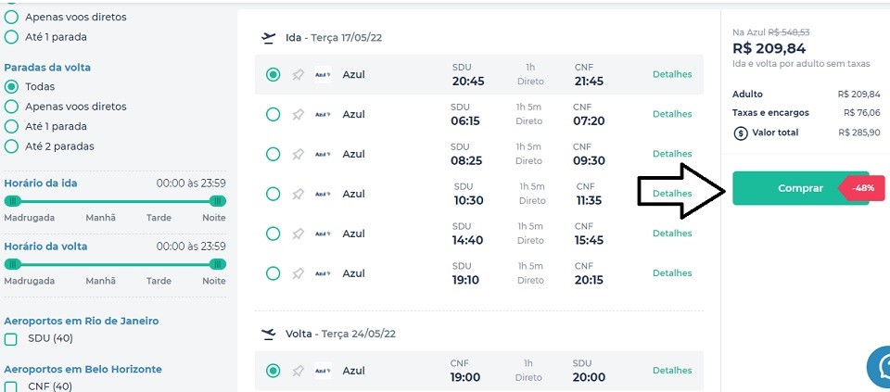Image resolution: width=890 pixels, height=392 pixels.
Task: Select the 14:40 flight radio button
Action: pyautogui.click(x=273, y=234)
